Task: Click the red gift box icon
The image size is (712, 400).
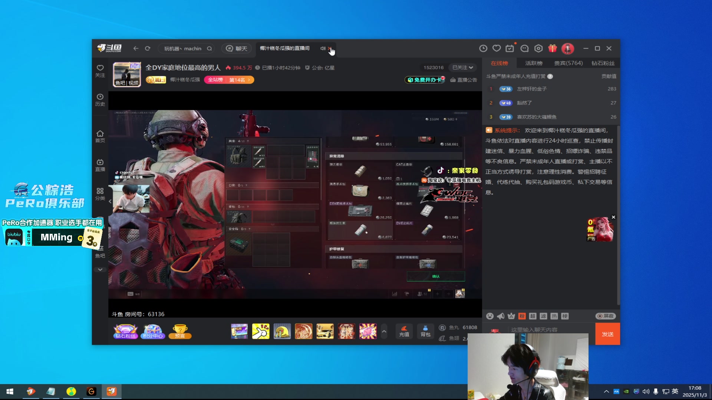Action: pos(553,49)
